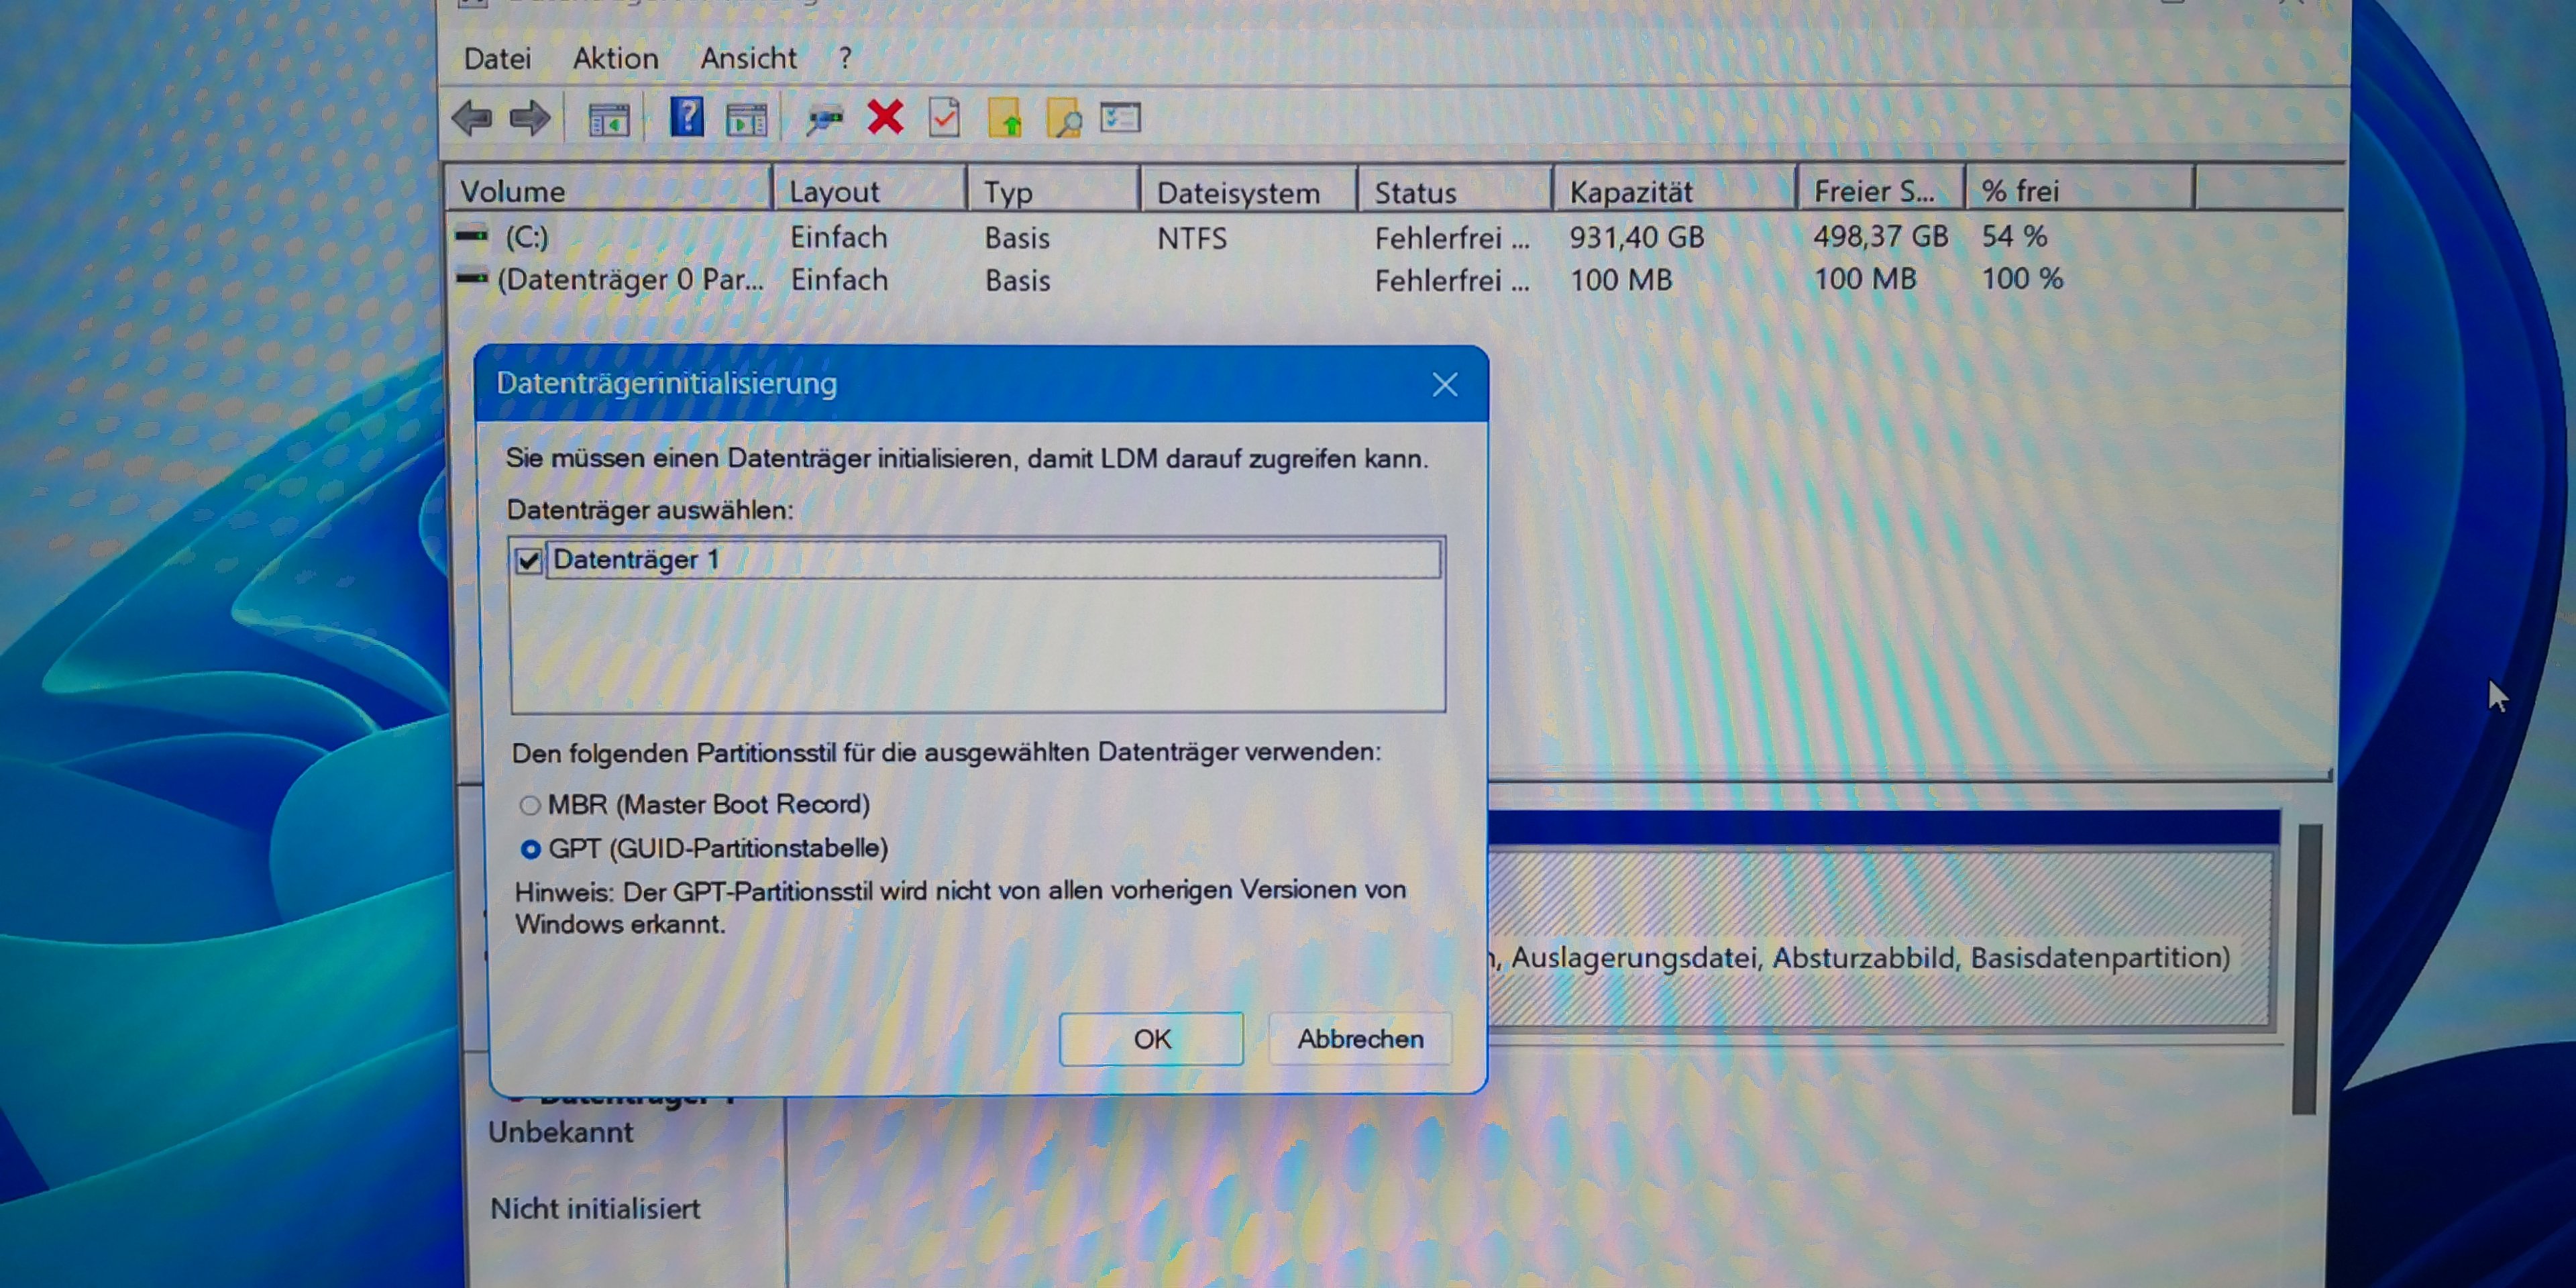Viewport: 2576px width, 1288px height.
Task: Open the Datei menu
Action: [x=497, y=59]
